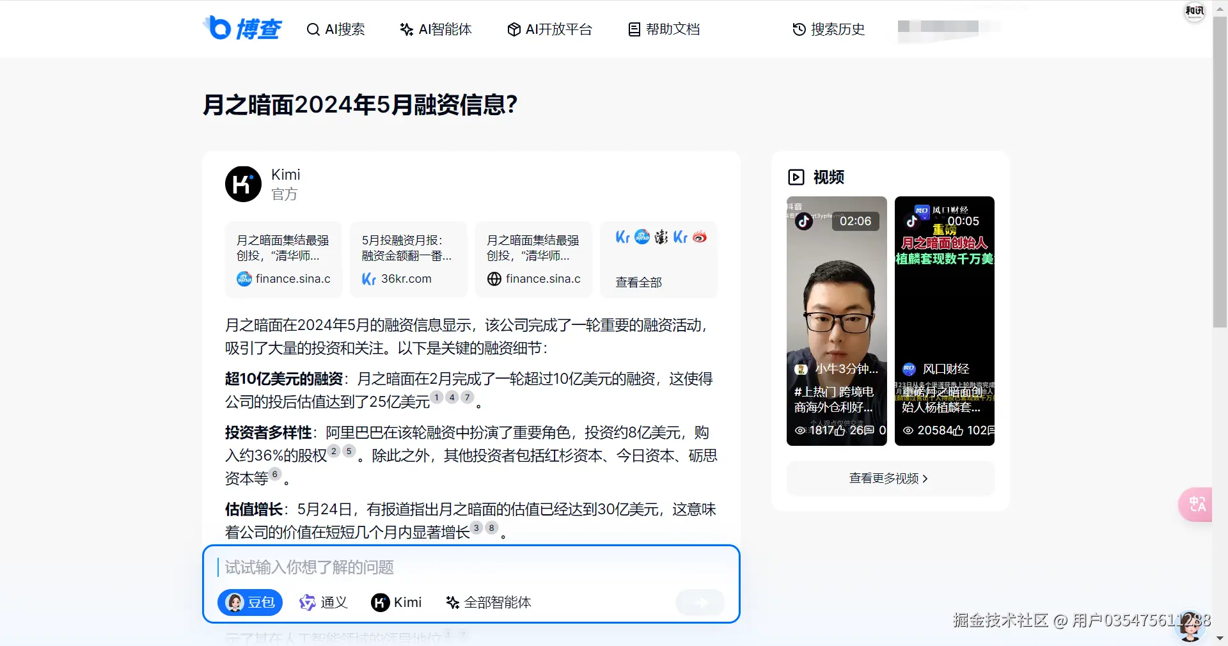Select the 豆包 agent chip
The height and width of the screenshot is (646, 1228).
(x=250, y=603)
